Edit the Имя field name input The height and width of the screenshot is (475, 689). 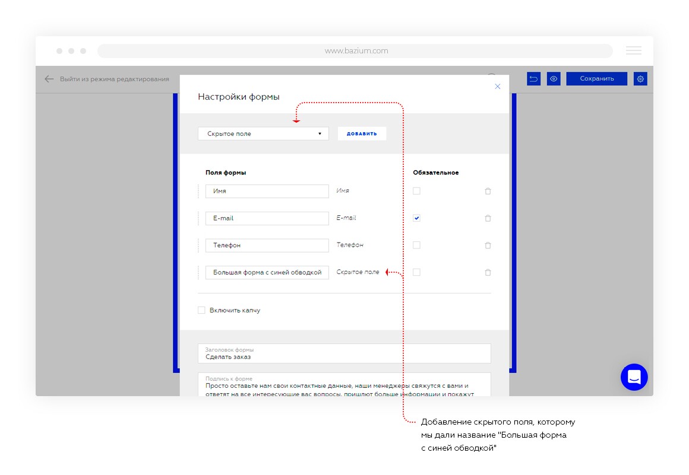coord(267,191)
